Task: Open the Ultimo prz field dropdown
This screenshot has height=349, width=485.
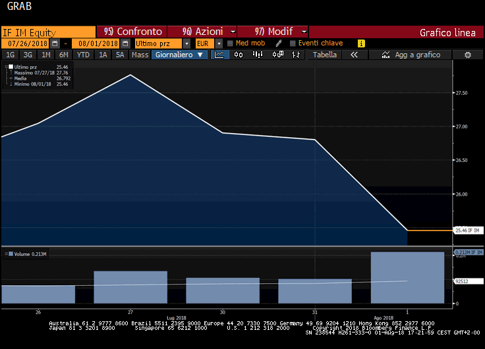Action: (186, 43)
